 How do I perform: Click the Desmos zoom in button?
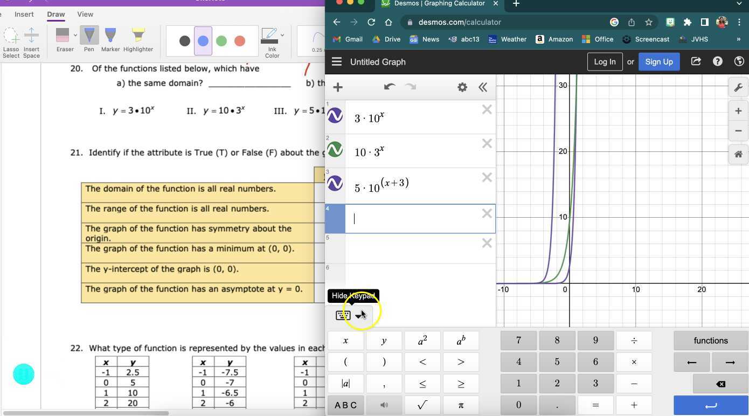(x=738, y=111)
